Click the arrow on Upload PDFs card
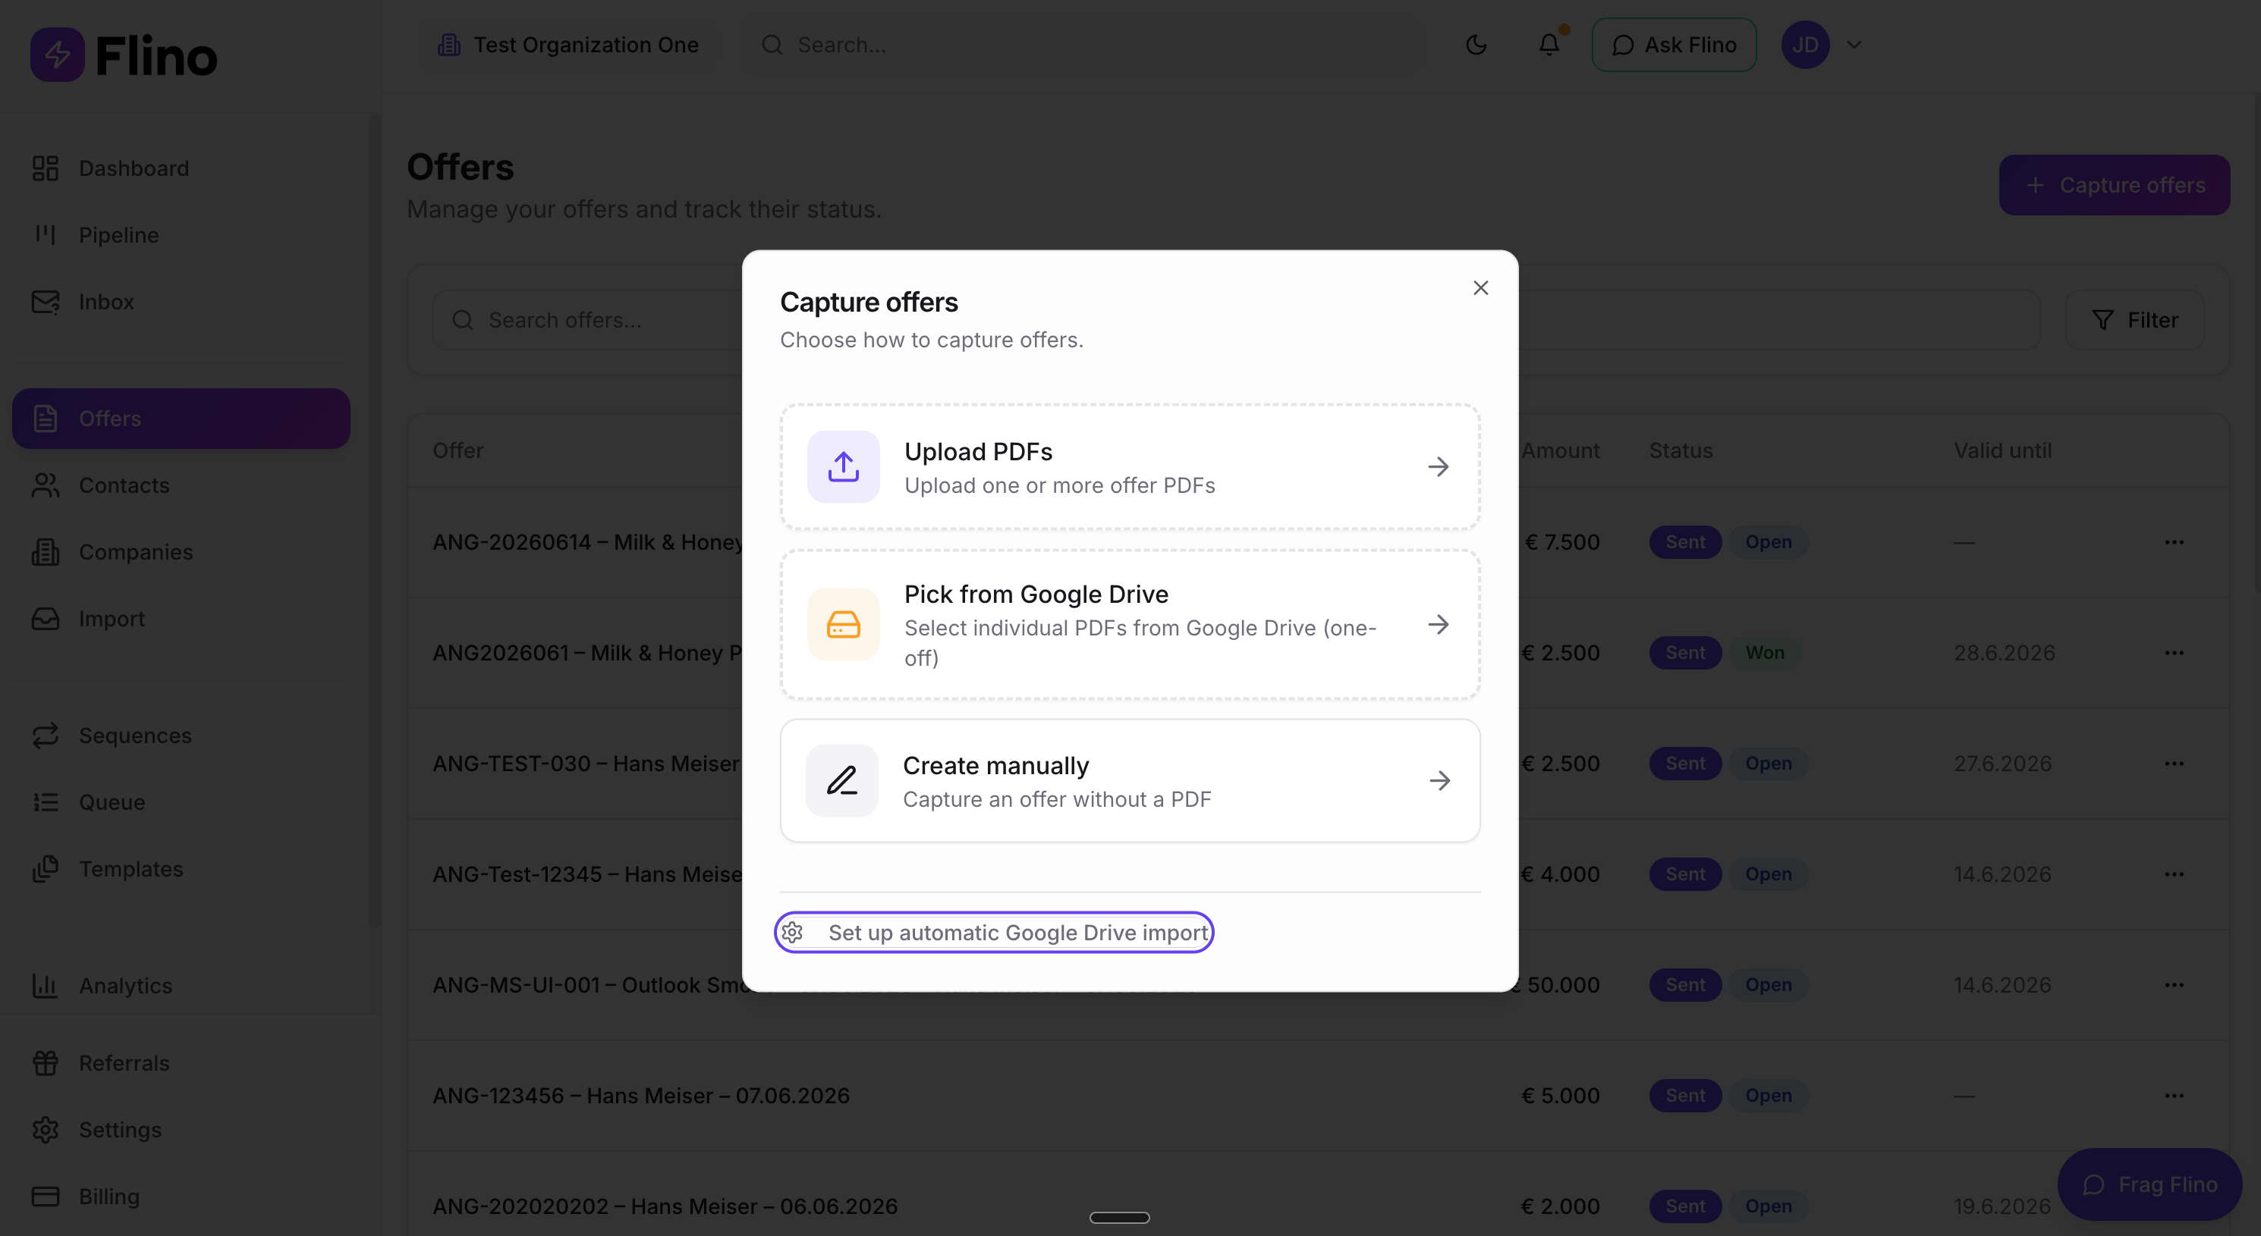The height and width of the screenshot is (1236, 2261). 1438,466
